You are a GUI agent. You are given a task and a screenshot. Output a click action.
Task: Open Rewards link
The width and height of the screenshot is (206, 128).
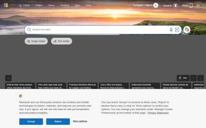click(167, 6)
